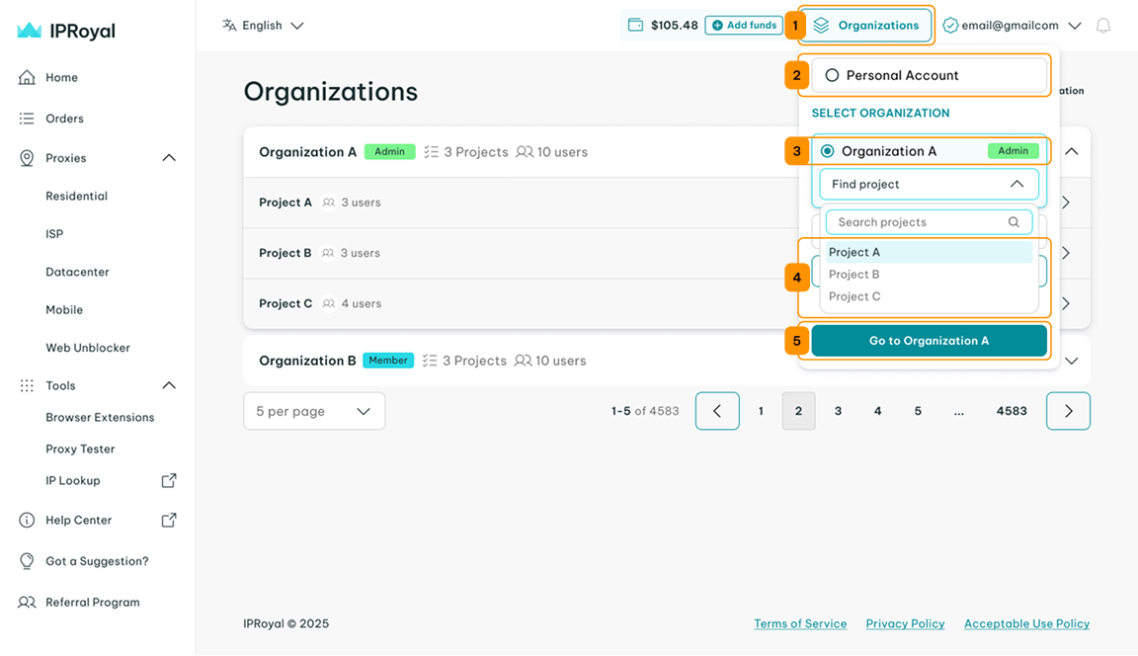Choose Project B from project list
1138x656 pixels.
pyautogui.click(x=854, y=275)
